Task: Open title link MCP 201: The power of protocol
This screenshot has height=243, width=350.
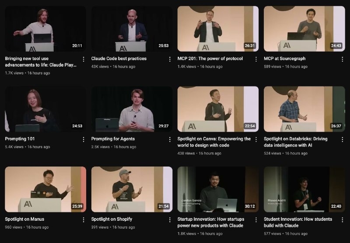Action: (210, 59)
